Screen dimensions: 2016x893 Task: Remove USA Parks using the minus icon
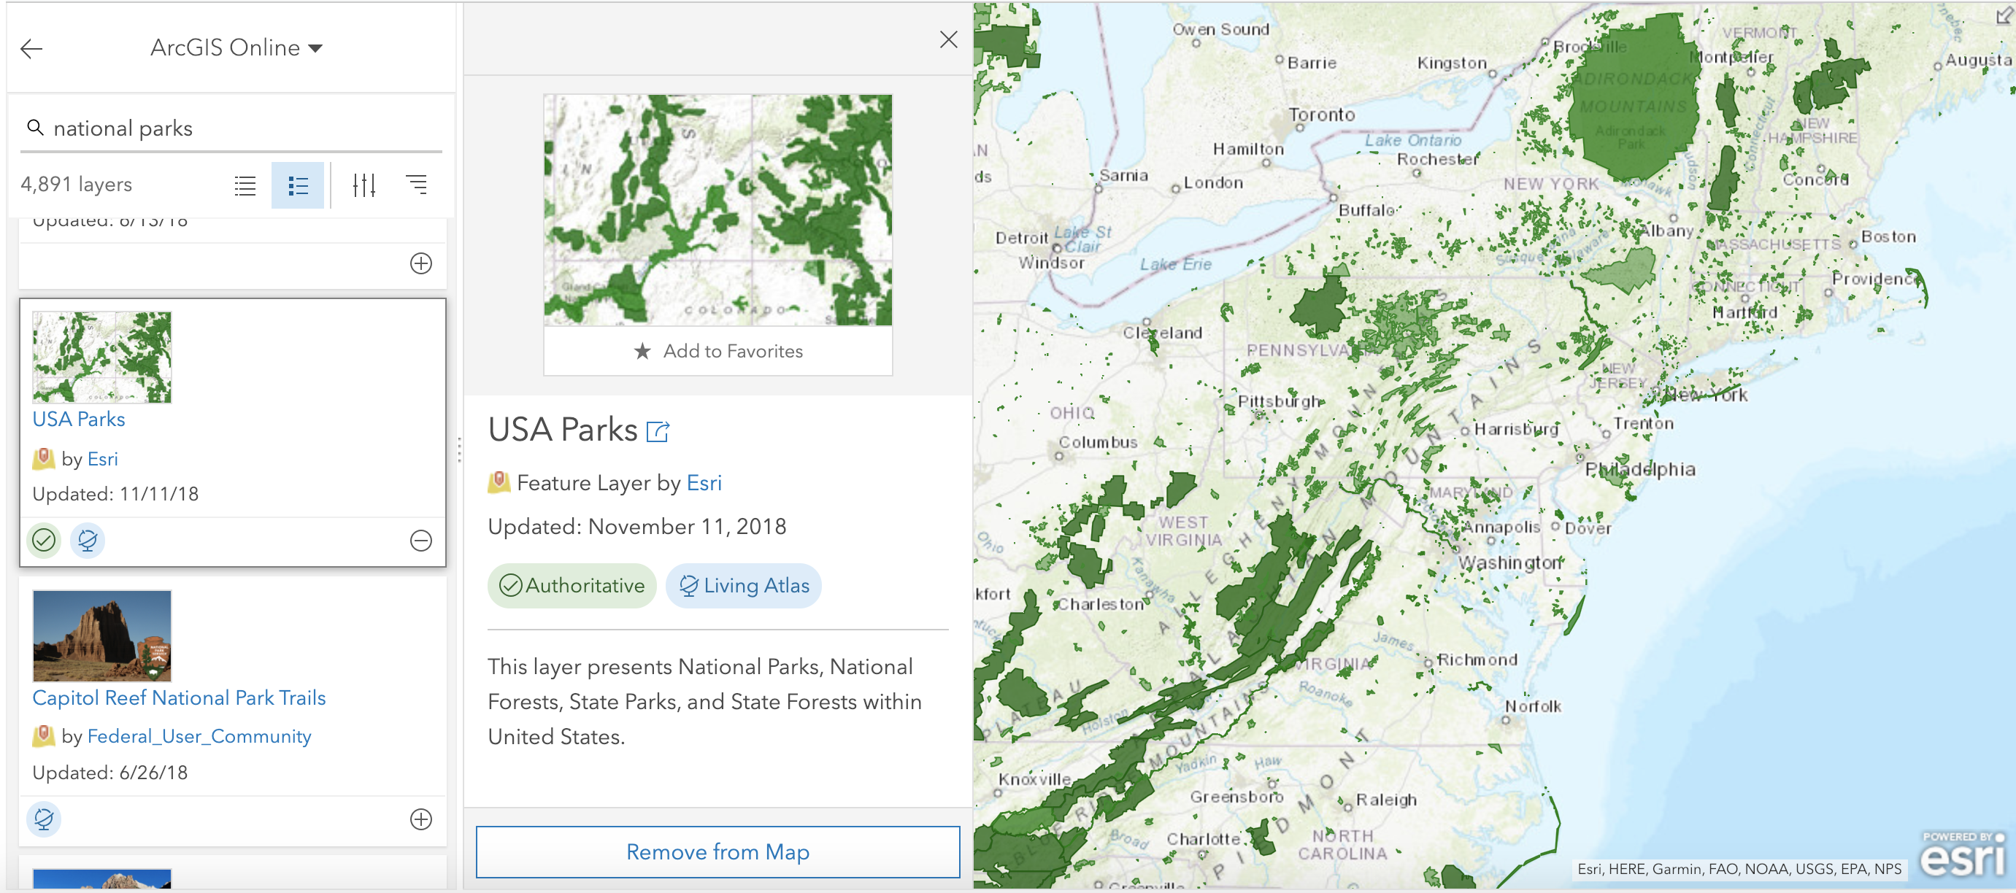click(421, 541)
